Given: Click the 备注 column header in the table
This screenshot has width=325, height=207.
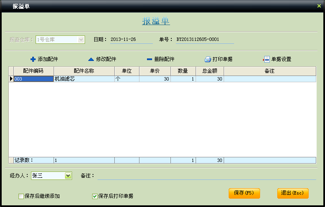Looking at the screenshot, I should (x=270, y=71).
